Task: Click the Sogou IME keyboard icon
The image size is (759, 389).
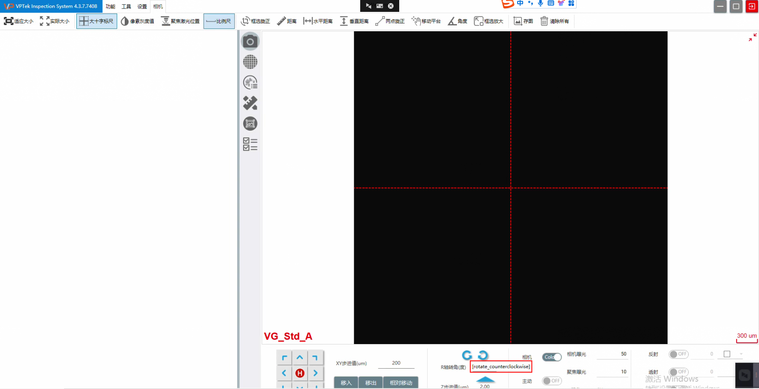Action: (x=551, y=3)
